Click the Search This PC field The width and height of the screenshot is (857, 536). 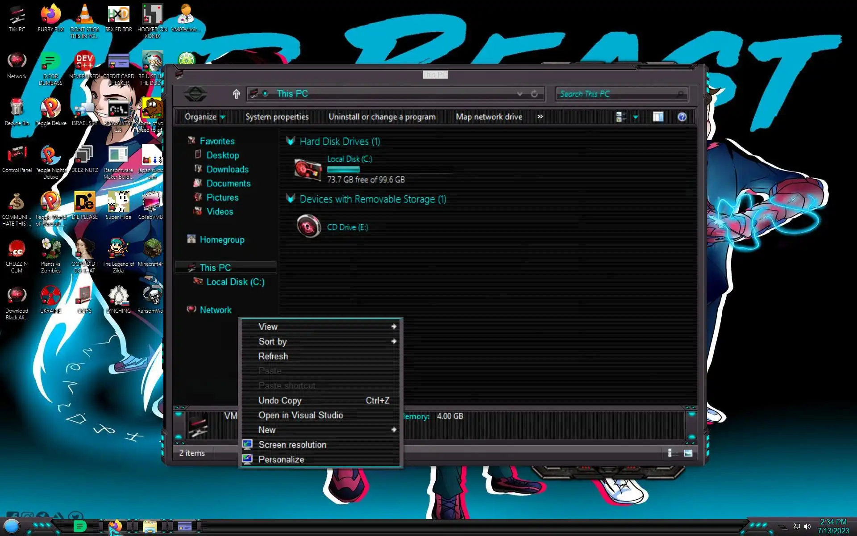tap(616, 94)
